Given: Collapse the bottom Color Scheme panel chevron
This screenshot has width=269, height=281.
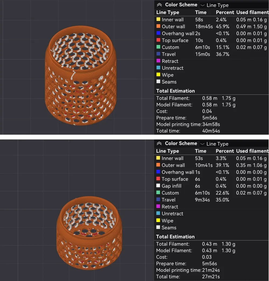Looking at the screenshot, I should pos(159,144).
